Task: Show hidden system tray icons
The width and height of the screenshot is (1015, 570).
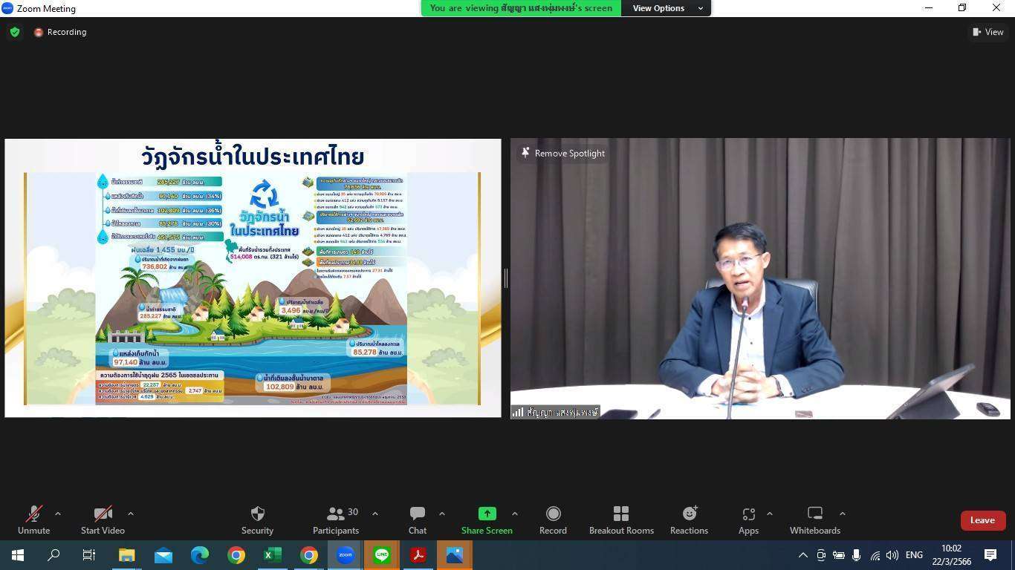Action: tap(803, 555)
